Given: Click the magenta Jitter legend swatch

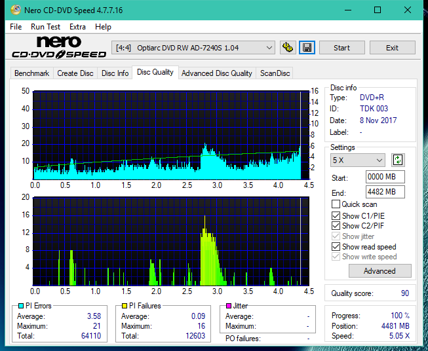Looking at the screenshot, I should [229, 306].
